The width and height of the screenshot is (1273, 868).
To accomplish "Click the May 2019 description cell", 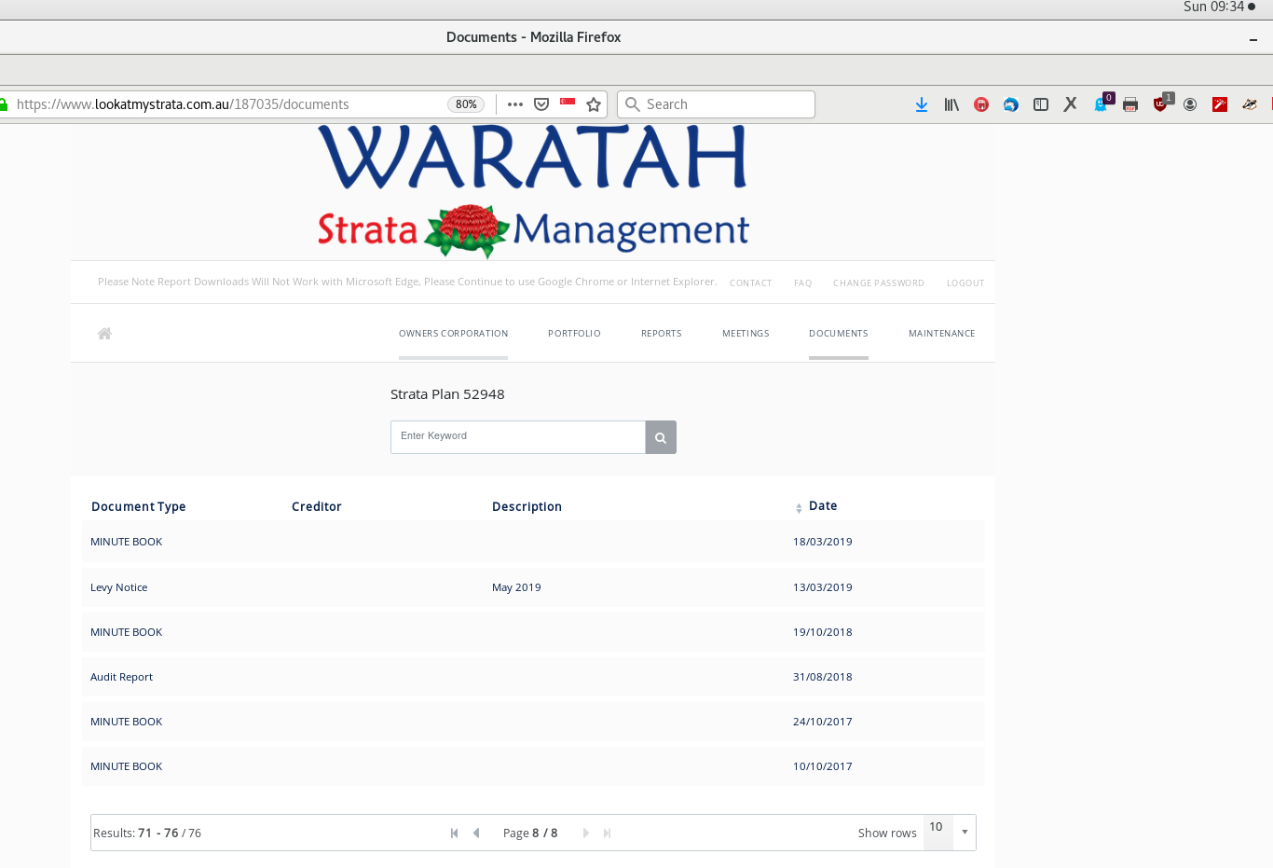I will (x=516, y=587).
